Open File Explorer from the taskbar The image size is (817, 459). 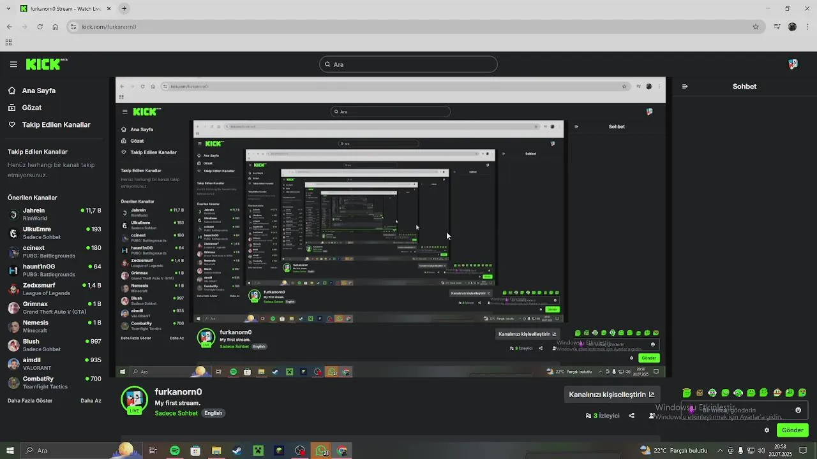tap(216, 451)
